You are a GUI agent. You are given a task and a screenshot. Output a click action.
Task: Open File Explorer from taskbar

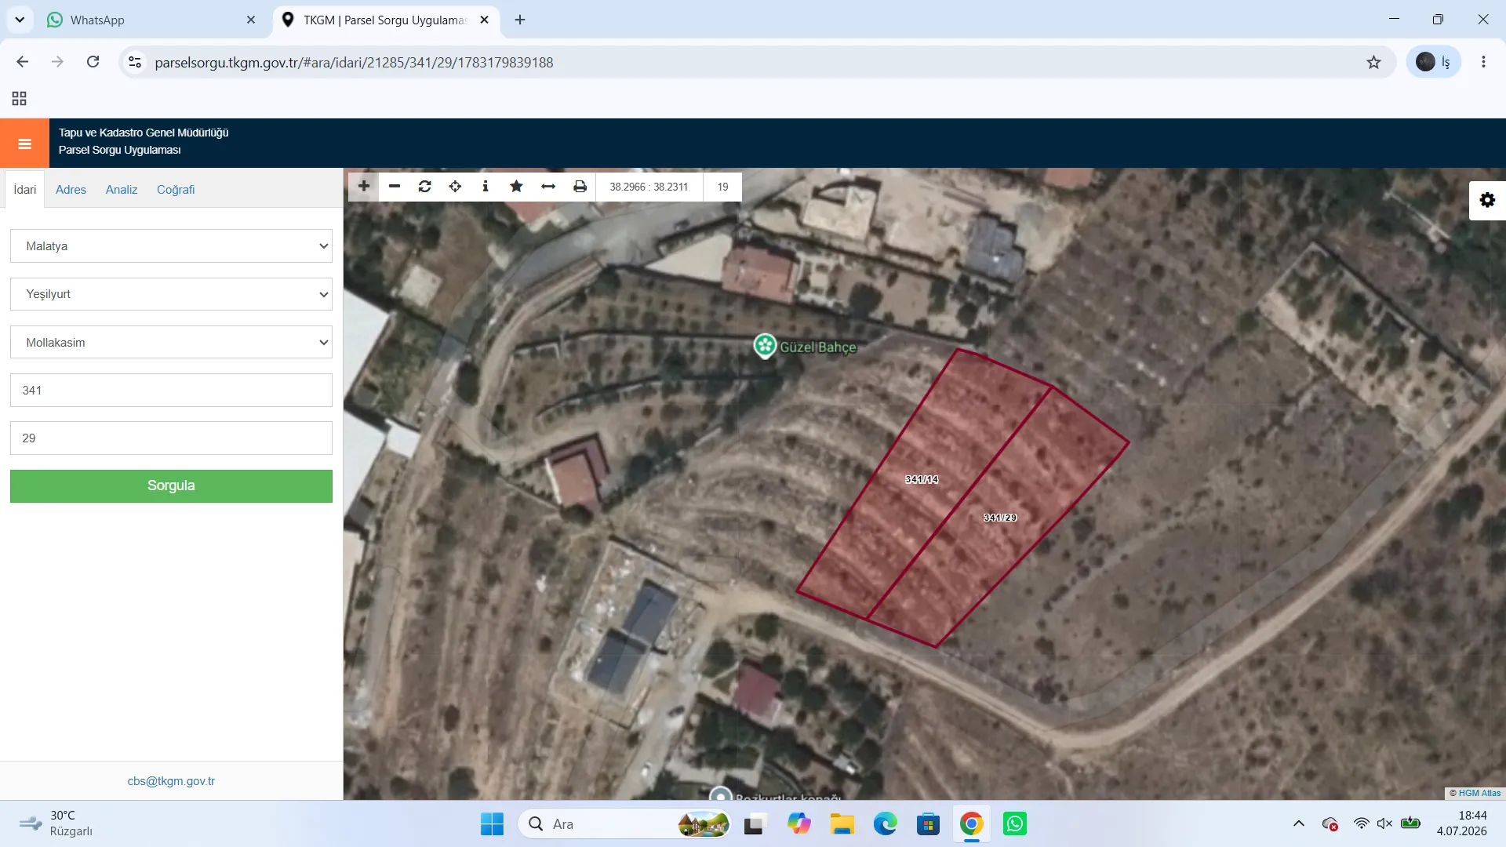point(842,824)
